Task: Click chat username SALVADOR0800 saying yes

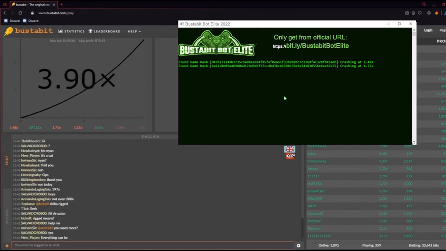Action: pyautogui.click(x=33, y=233)
